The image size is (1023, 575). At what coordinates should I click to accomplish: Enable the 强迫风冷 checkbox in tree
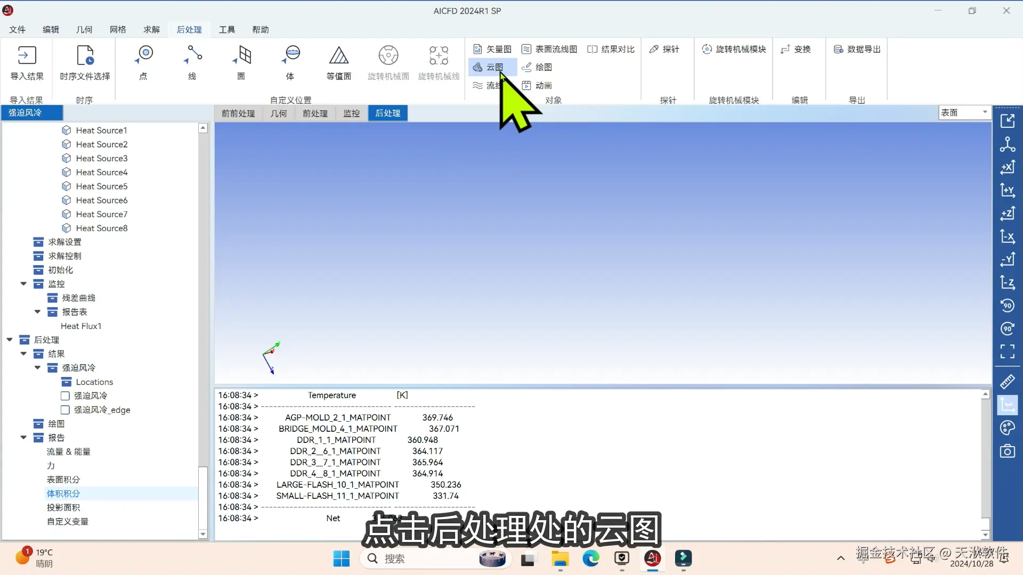65,396
